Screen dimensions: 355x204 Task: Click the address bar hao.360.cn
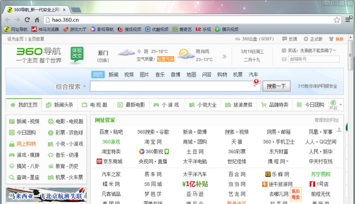(188, 20)
